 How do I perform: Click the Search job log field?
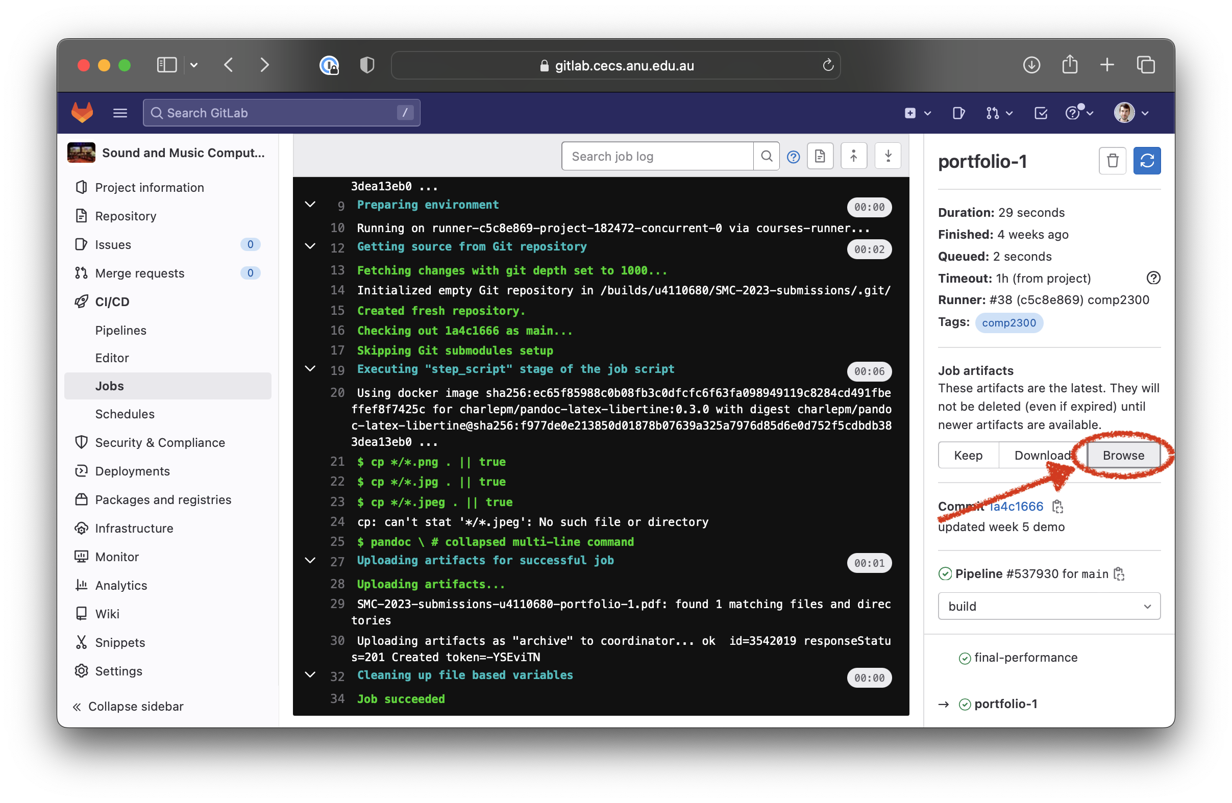pos(657,156)
